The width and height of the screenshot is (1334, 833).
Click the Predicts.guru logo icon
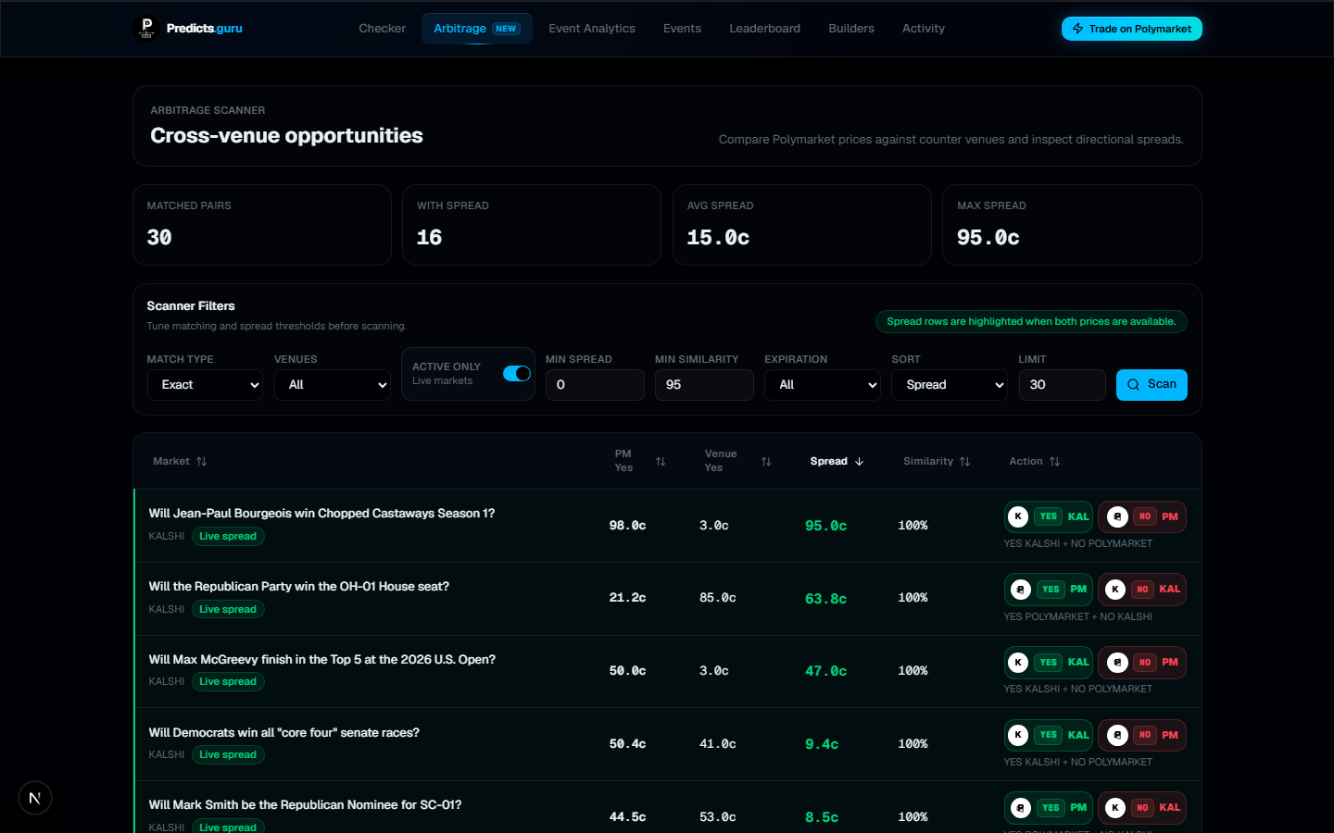pos(146,29)
